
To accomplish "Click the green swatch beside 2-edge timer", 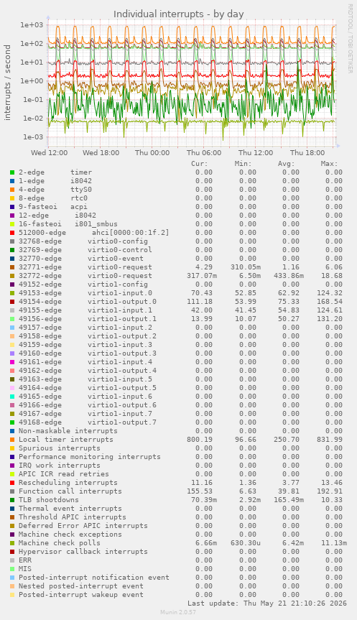I will pos(12,172).
